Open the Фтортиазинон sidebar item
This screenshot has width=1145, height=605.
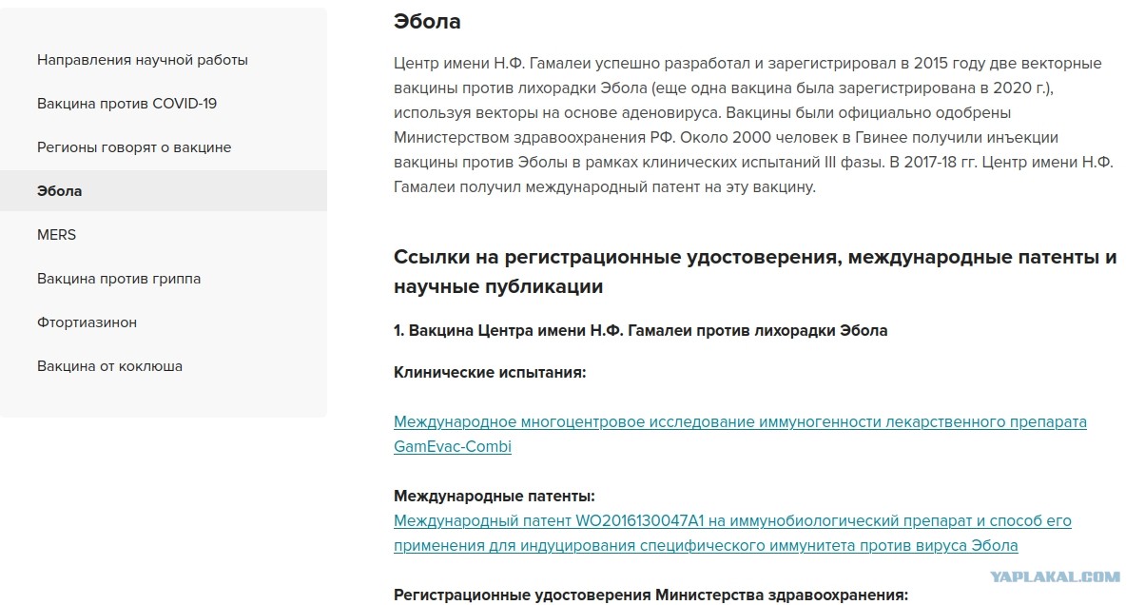point(87,322)
